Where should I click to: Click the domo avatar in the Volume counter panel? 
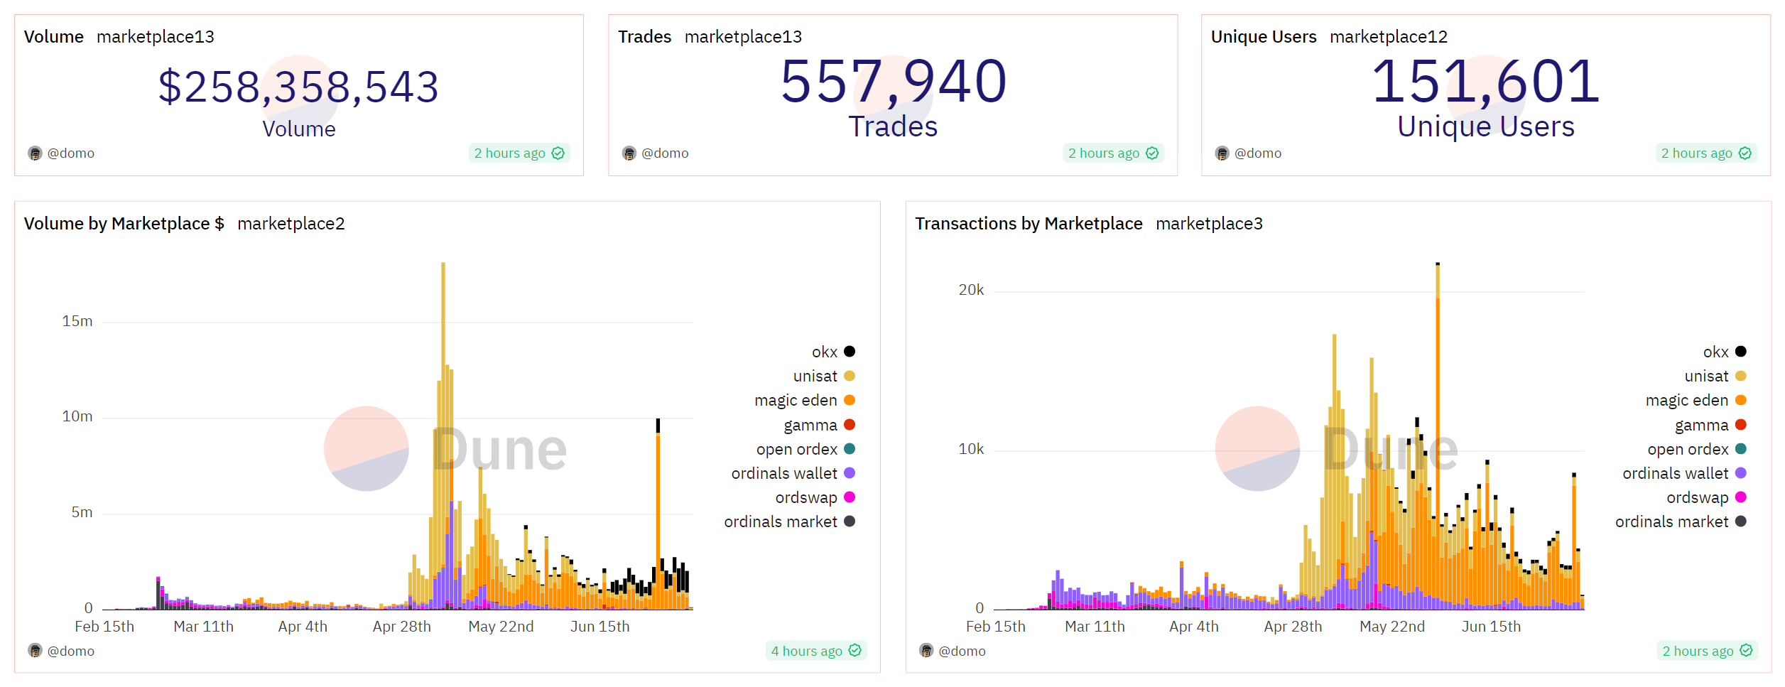[x=35, y=153]
